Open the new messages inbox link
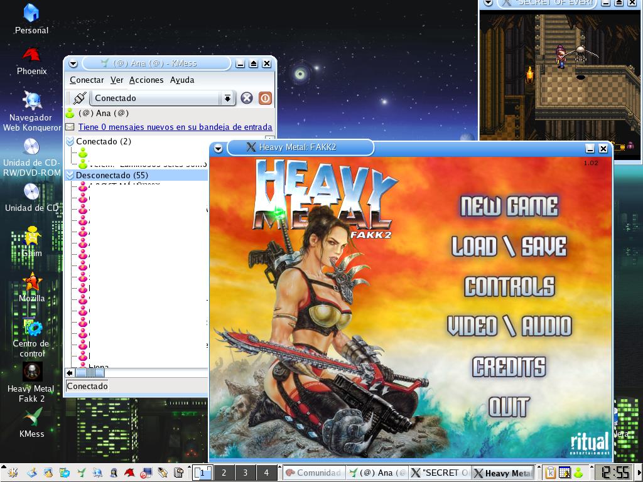Viewport: 643px width, 482px height. click(175, 127)
